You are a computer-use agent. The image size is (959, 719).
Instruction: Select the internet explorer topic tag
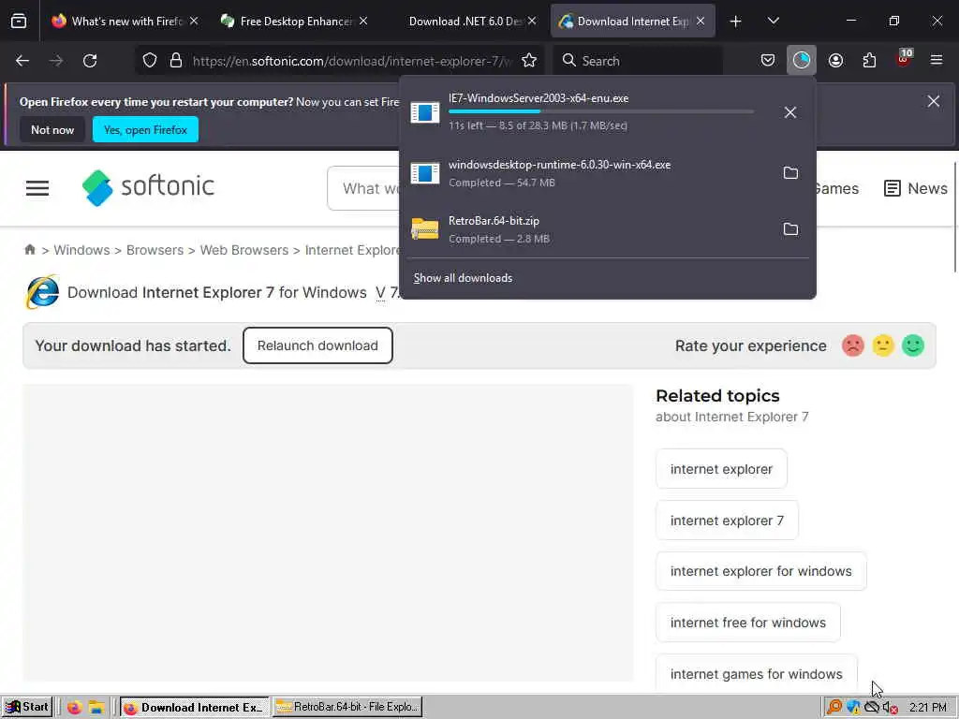721,469
